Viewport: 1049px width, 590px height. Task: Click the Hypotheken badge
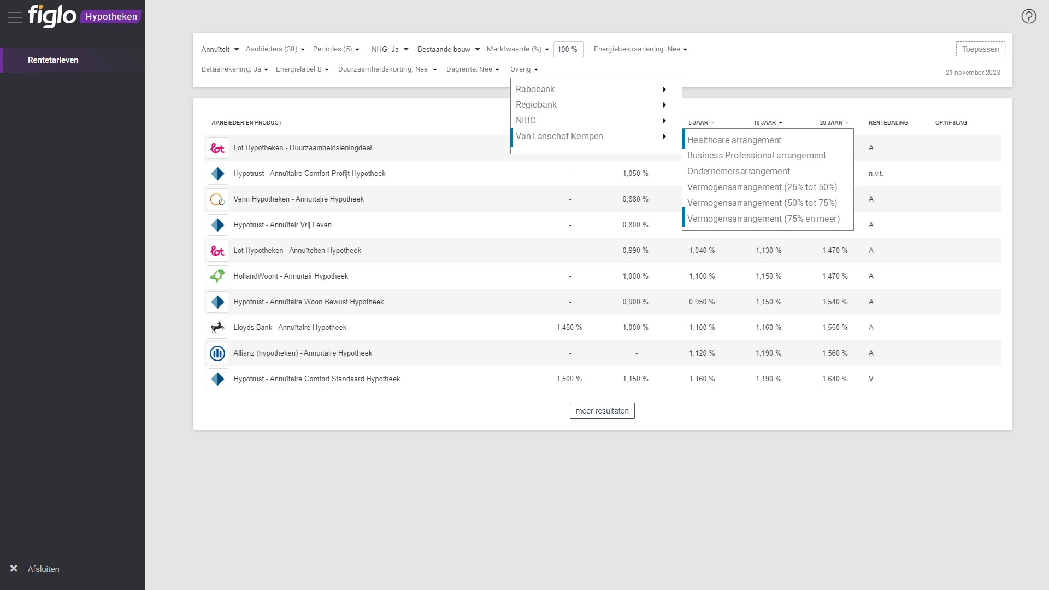point(111,17)
